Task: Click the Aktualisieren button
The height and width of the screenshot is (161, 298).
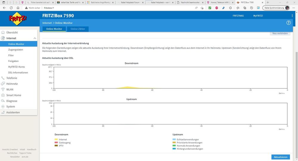Action: [280, 157]
